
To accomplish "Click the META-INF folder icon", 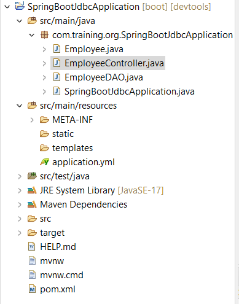I will pyautogui.click(x=44, y=120).
